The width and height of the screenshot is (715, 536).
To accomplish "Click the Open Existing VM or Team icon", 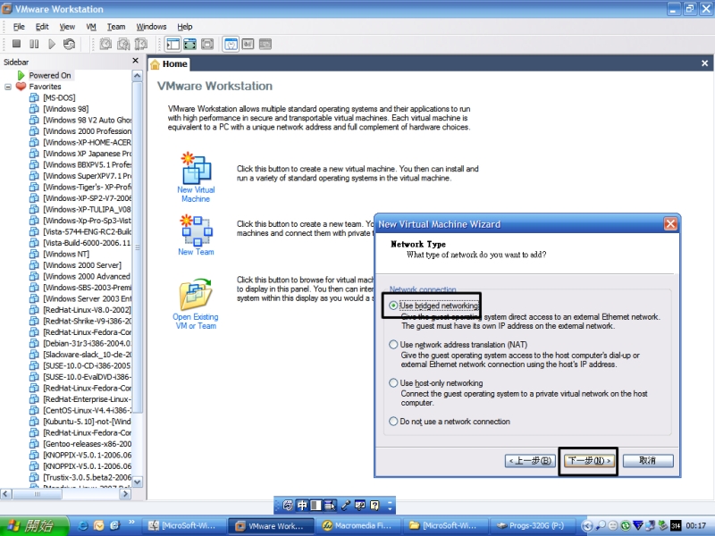I will click(x=196, y=294).
